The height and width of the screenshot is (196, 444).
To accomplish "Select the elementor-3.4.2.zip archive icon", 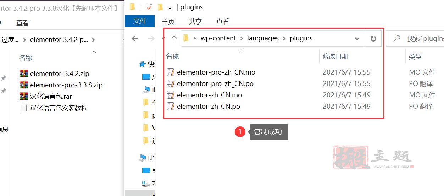I will pos(23,73).
